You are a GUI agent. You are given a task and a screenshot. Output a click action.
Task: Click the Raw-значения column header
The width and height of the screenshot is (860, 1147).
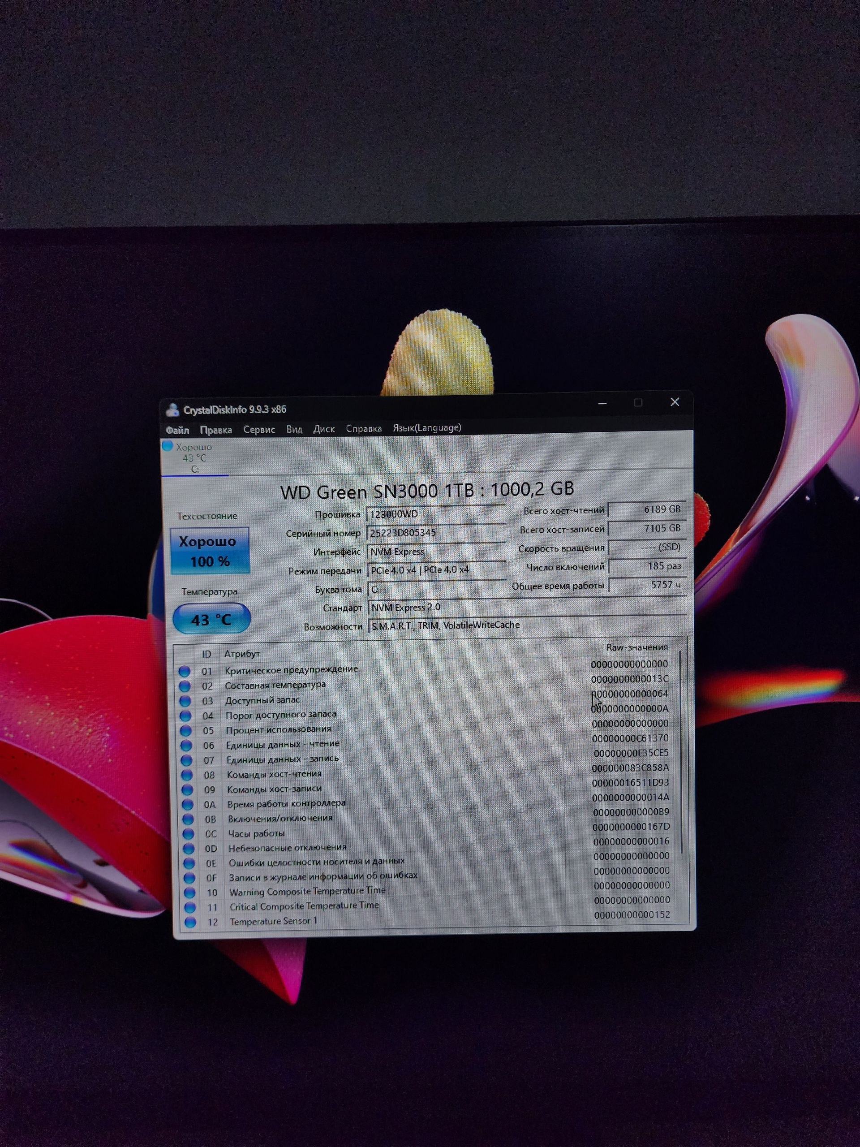(636, 647)
